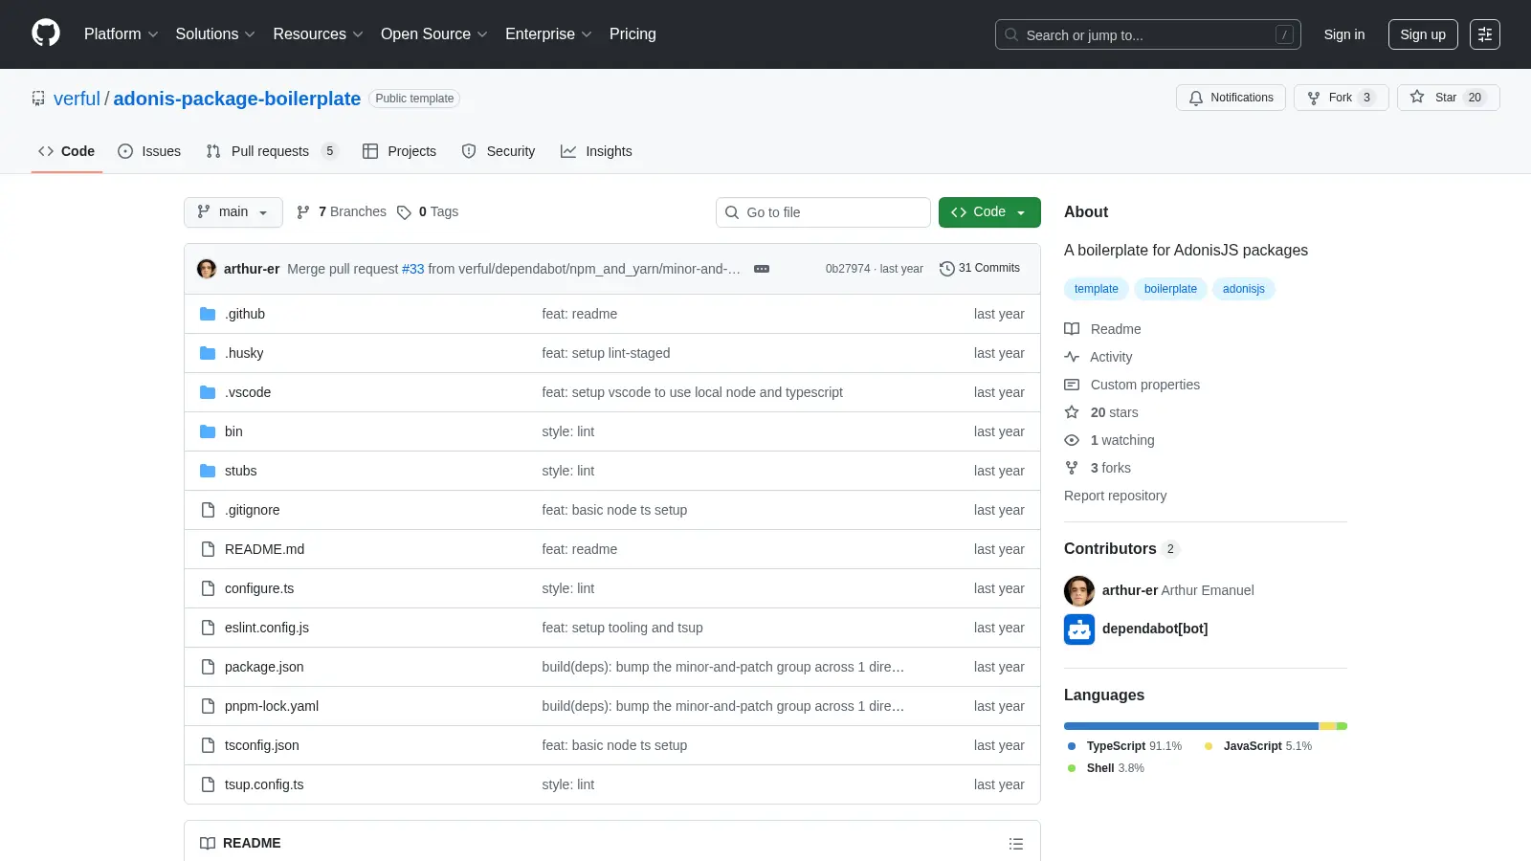Click the star icon next to 20 stars
The width and height of the screenshot is (1531, 861).
click(1072, 412)
